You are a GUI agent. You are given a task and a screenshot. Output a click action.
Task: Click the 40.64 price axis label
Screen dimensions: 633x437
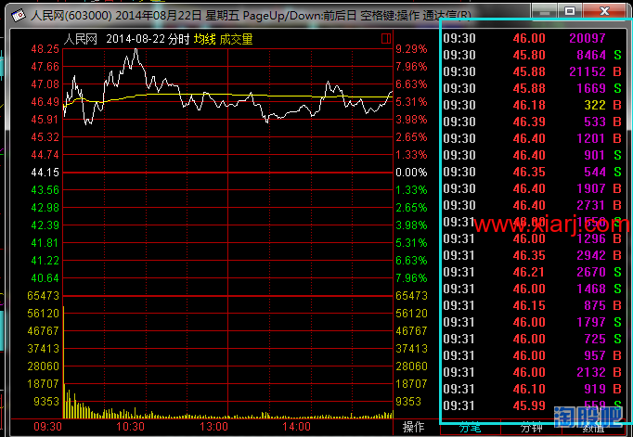pos(45,278)
